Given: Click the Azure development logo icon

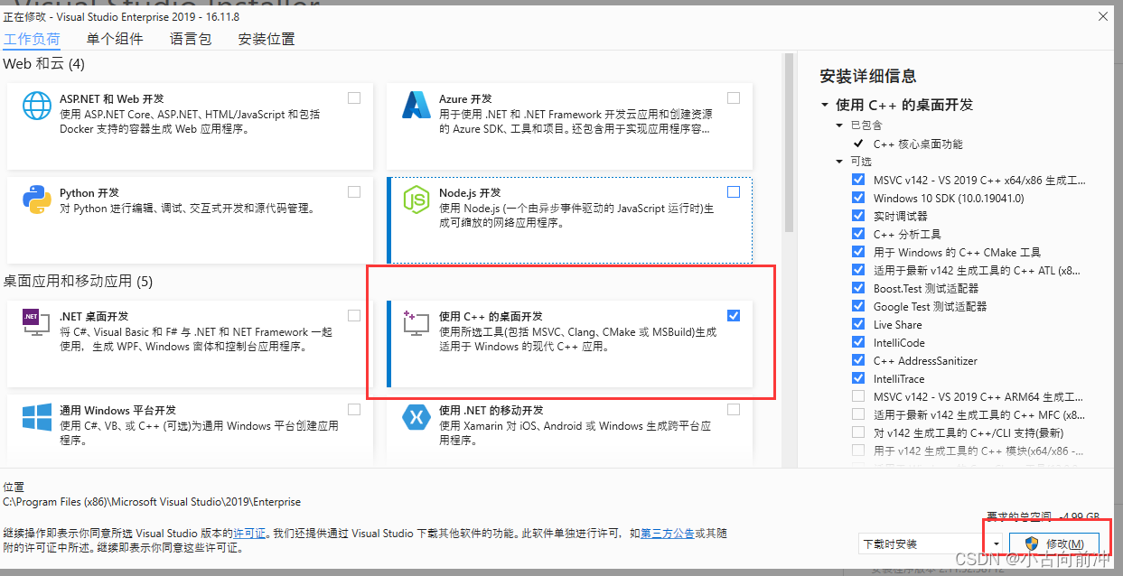Looking at the screenshot, I should coord(416,106).
